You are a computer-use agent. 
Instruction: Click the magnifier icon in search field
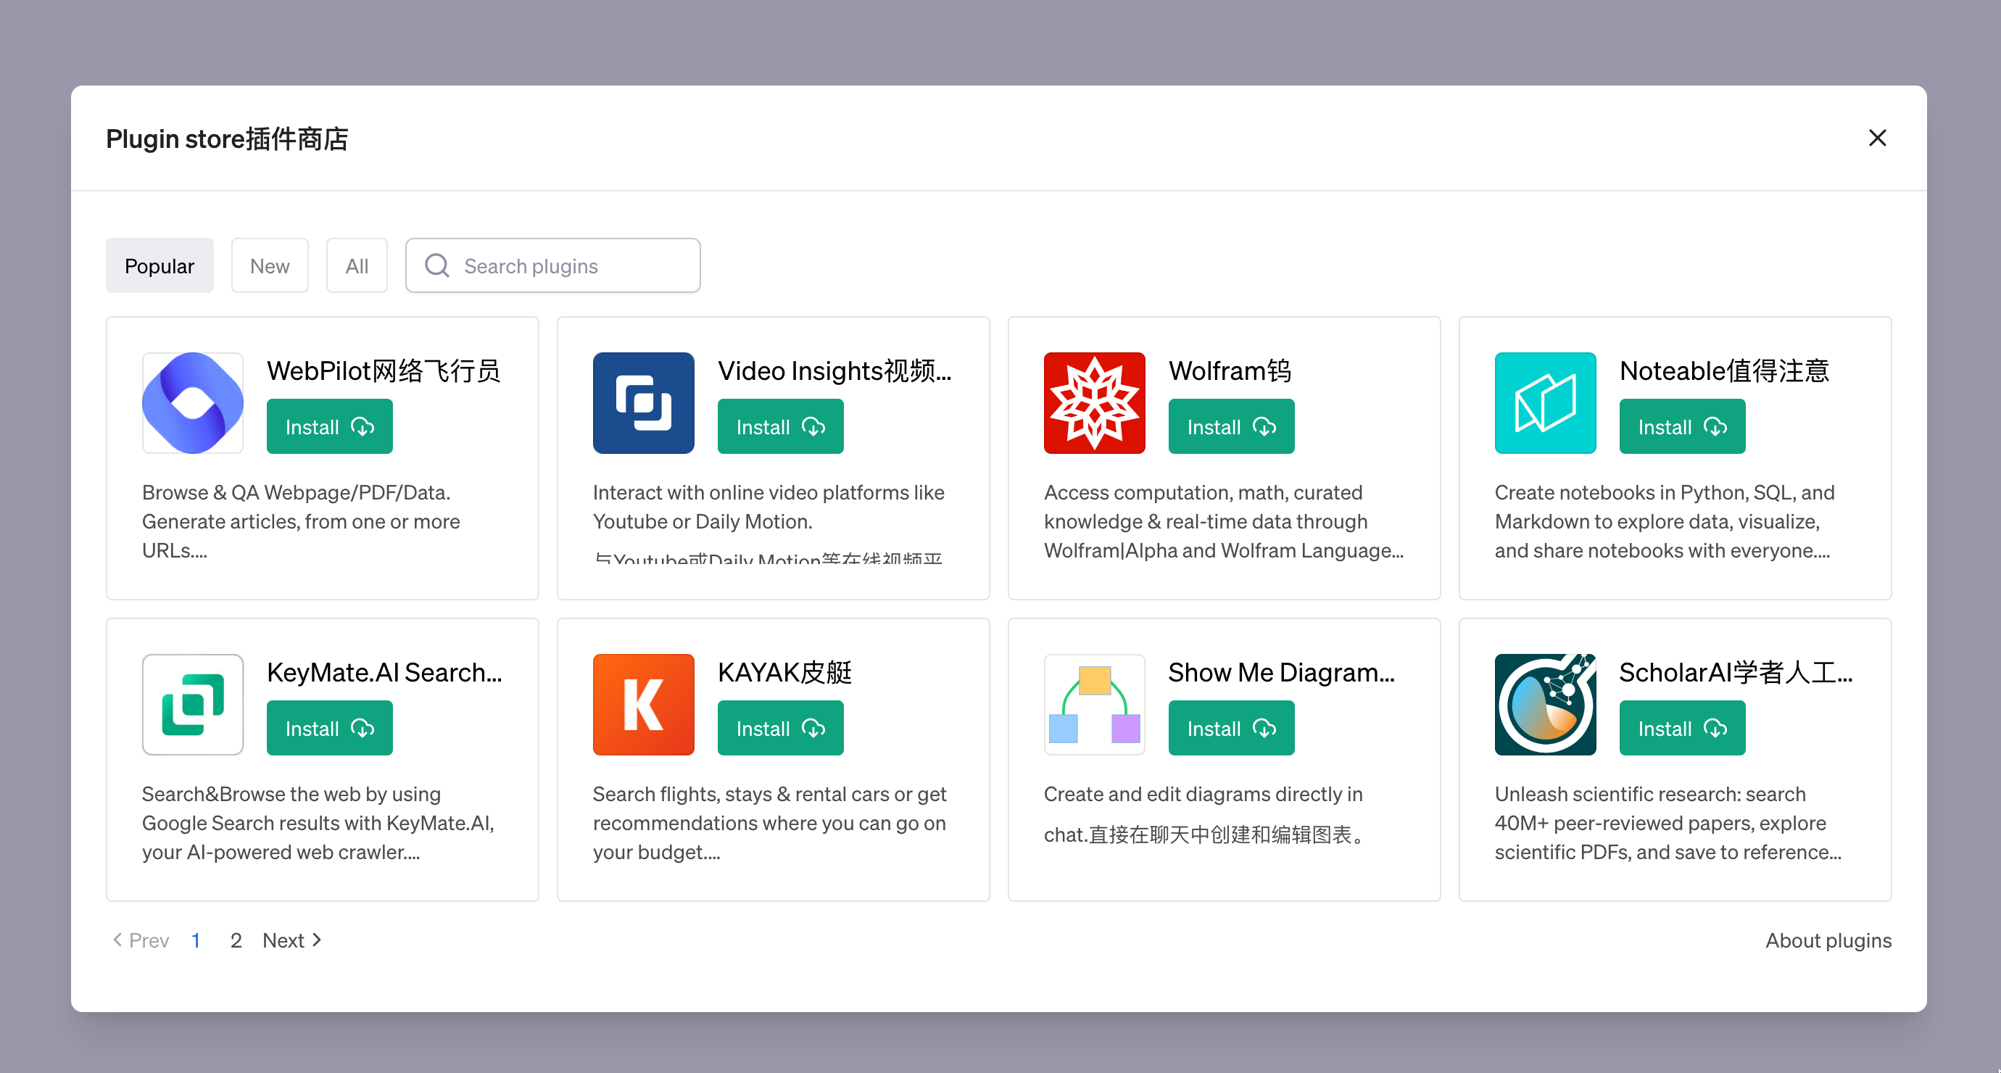point(437,266)
